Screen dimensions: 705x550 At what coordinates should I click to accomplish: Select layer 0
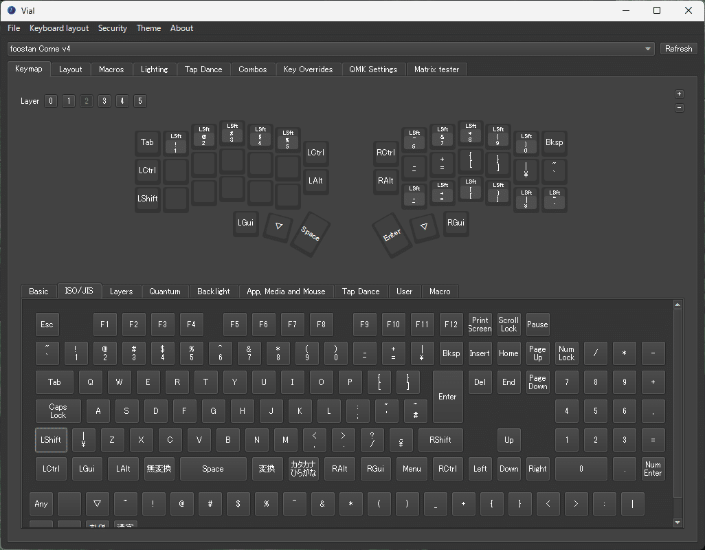[x=51, y=101]
